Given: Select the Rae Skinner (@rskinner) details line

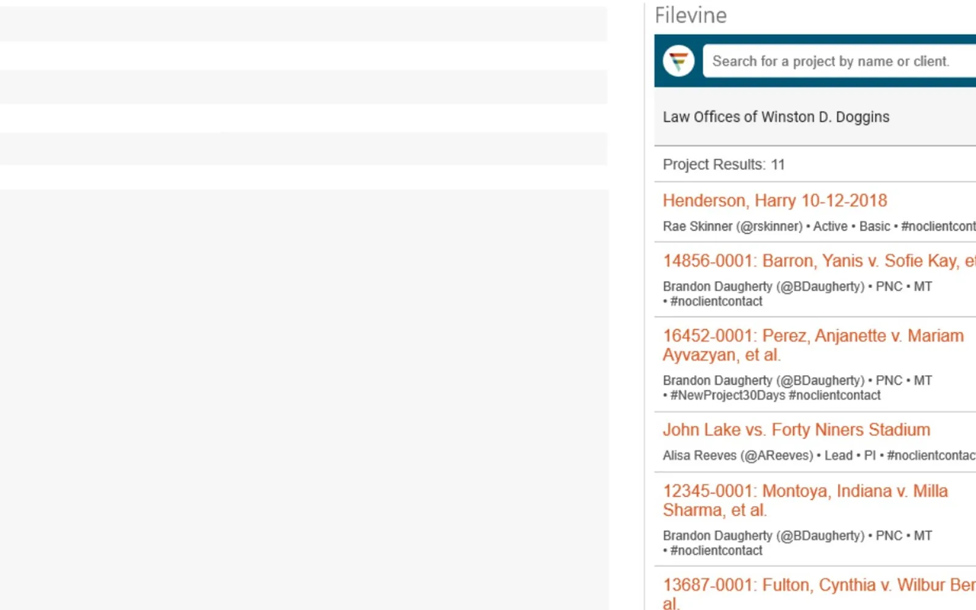Looking at the screenshot, I should (819, 226).
